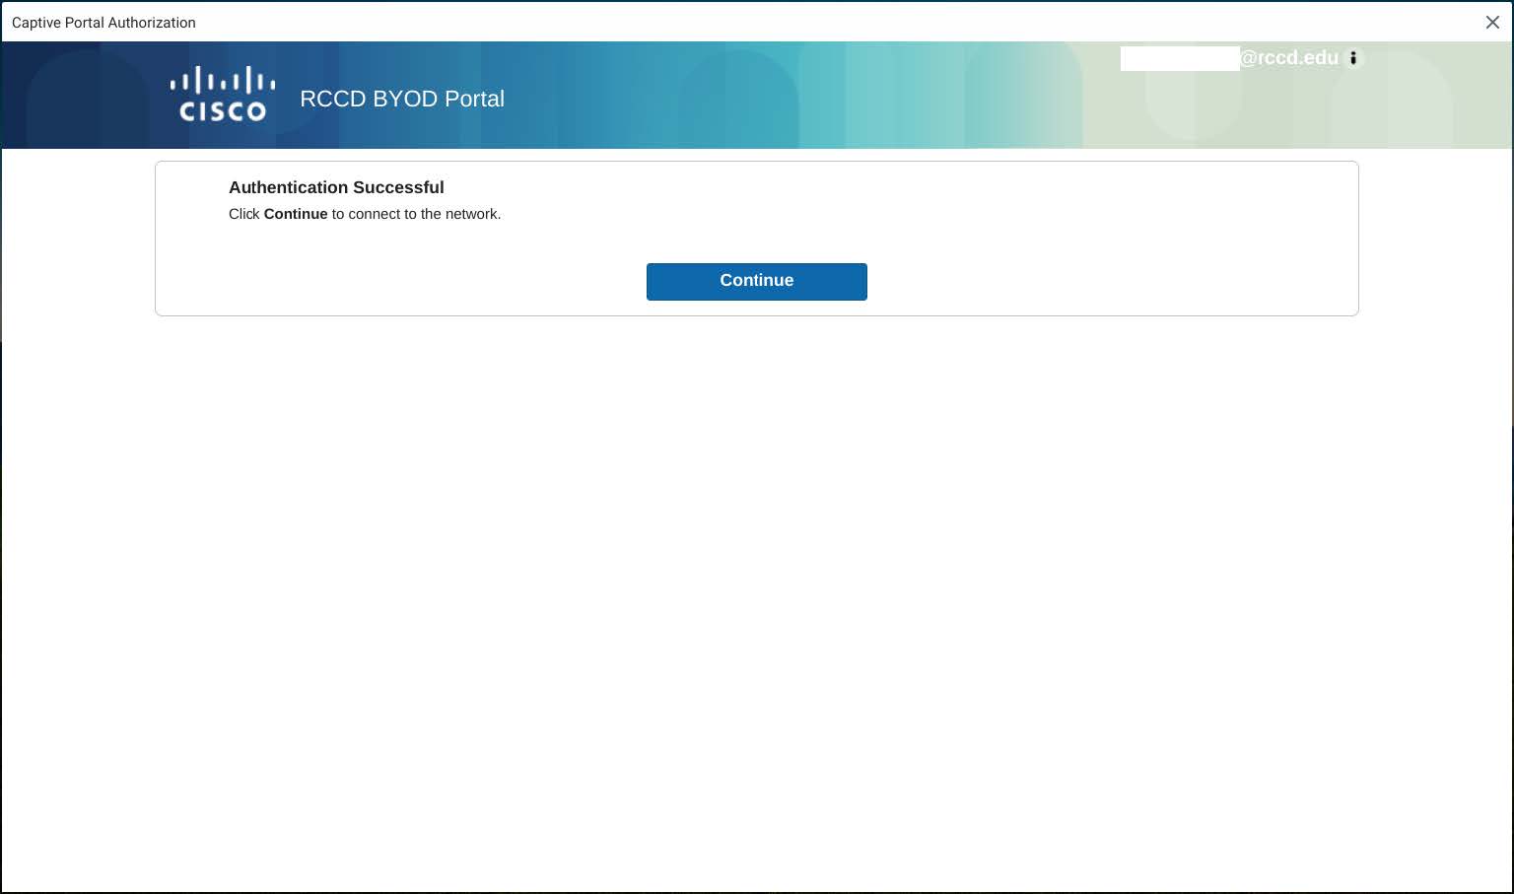Click the "RCCD BYOD Portal" header title

click(402, 99)
